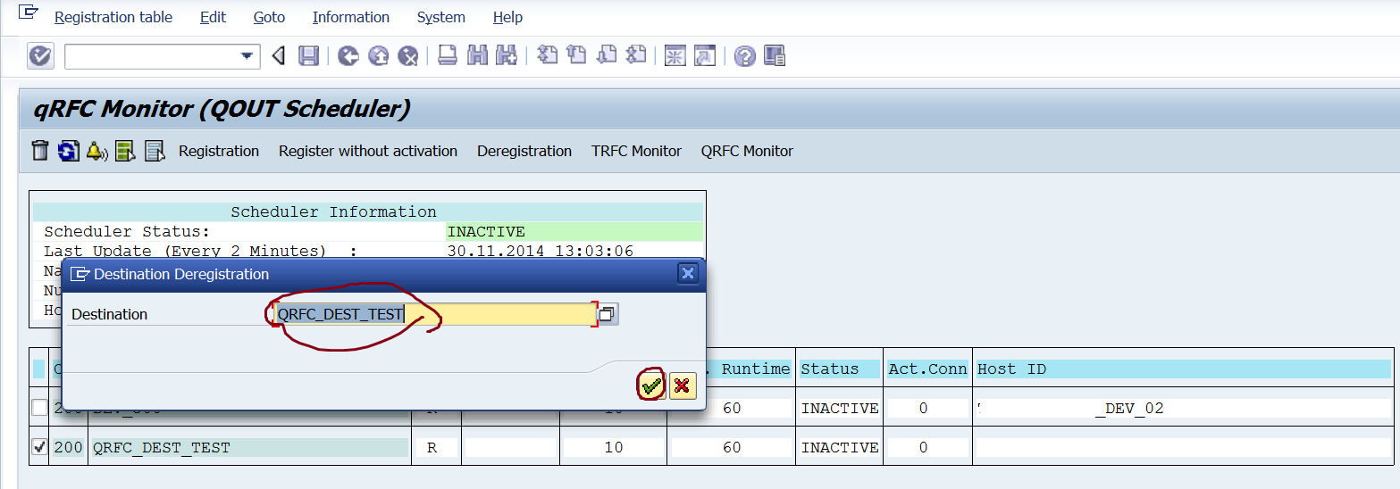1400x489 pixels.
Task: Click the green Back arrow icon
Action: 348,56
